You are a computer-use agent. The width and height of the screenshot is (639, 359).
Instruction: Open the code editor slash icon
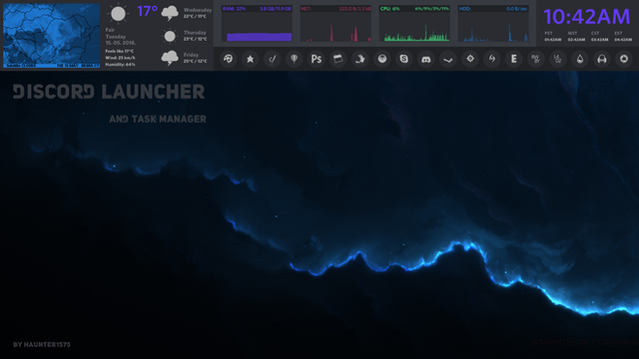pyautogui.click(x=273, y=59)
